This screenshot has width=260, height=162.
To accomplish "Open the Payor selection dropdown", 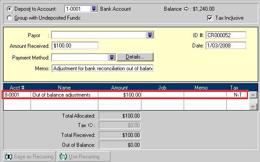I will pyautogui.click(x=150, y=35).
